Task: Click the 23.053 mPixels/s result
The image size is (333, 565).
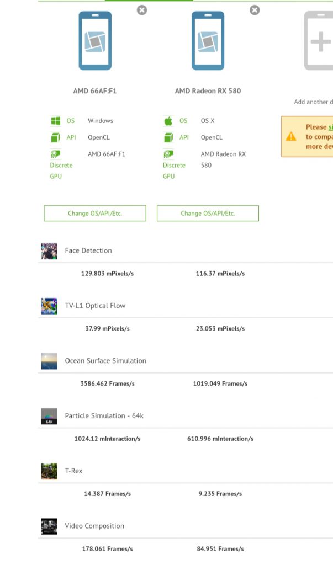Action: tap(220, 329)
